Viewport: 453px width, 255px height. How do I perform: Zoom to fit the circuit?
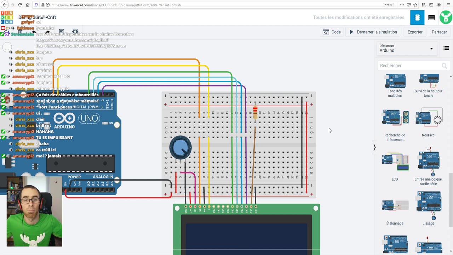[x=7, y=47]
